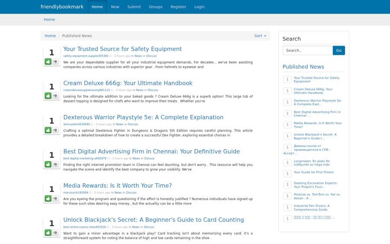Open the Groups menu item
The width and height of the screenshot is (390, 244).
[155, 7]
